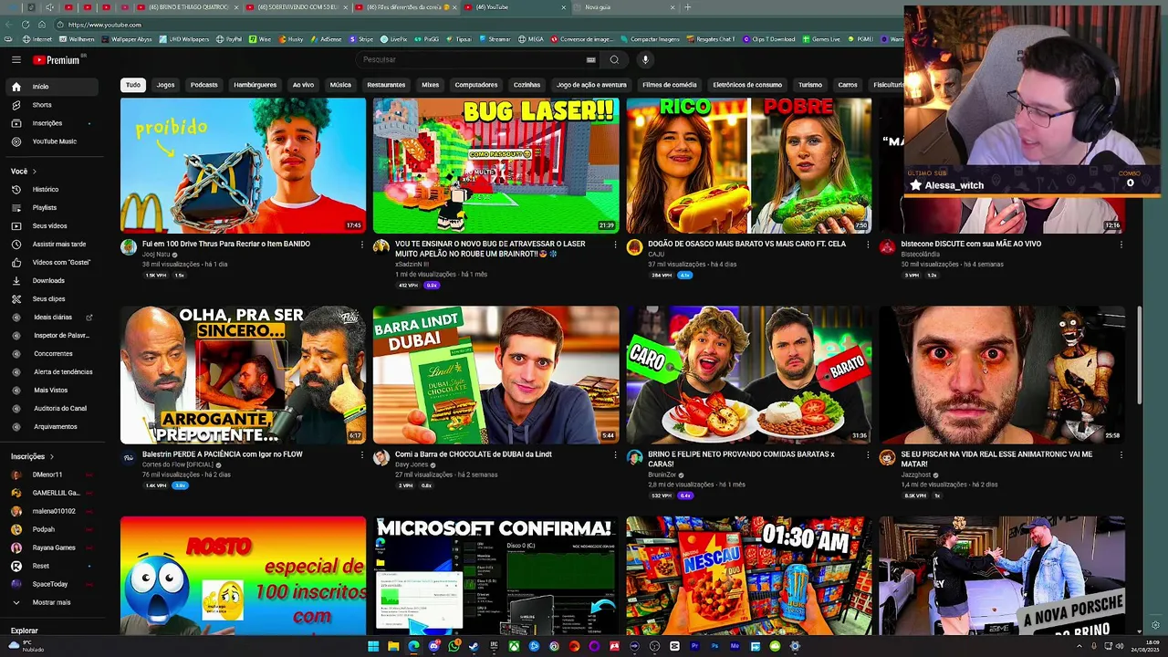The height and width of the screenshot is (657, 1168).
Task: Select the Computadores filter chip
Action: click(x=476, y=85)
